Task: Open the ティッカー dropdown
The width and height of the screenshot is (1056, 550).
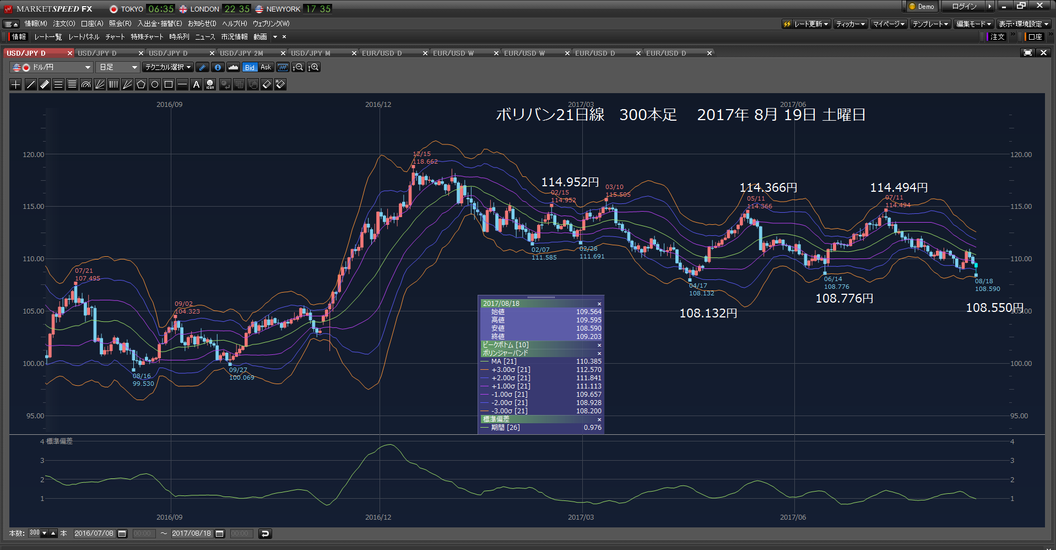Action: [x=851, y=24]
